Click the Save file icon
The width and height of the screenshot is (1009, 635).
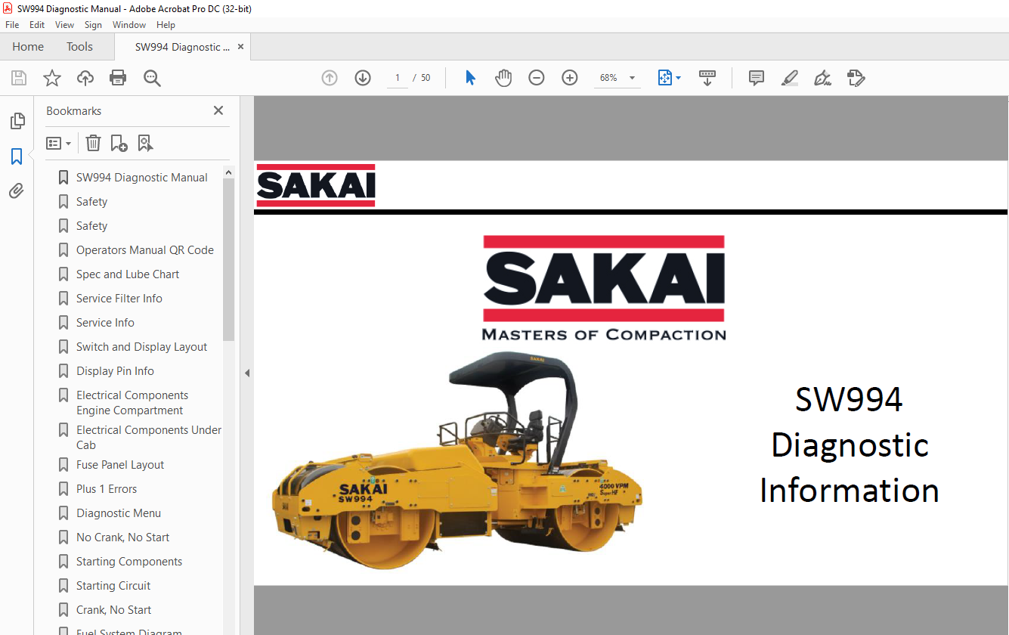click(x=19, y=78)
